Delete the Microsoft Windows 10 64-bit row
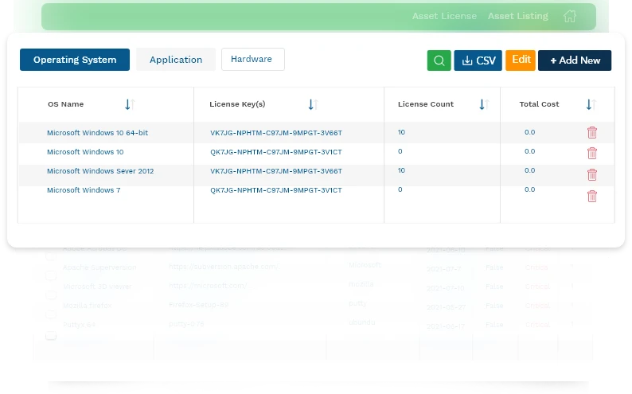 pyautogui.click(x=592, y=133)
